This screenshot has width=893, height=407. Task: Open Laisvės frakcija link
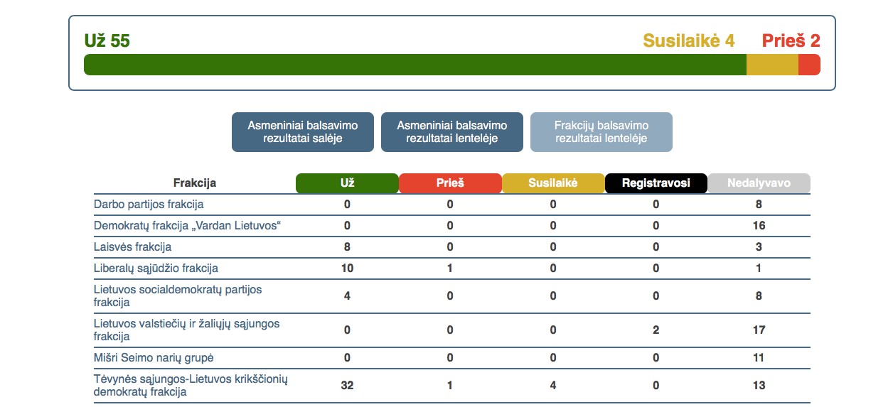point(132,247)
